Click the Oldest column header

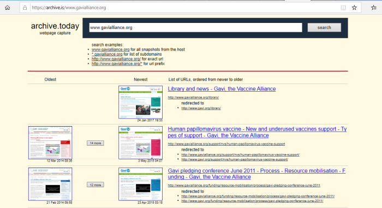click(50, 80)
